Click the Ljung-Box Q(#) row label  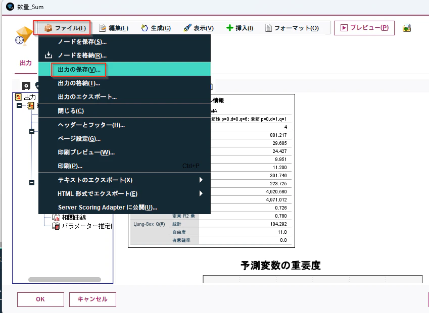click(x=149, y=224)
